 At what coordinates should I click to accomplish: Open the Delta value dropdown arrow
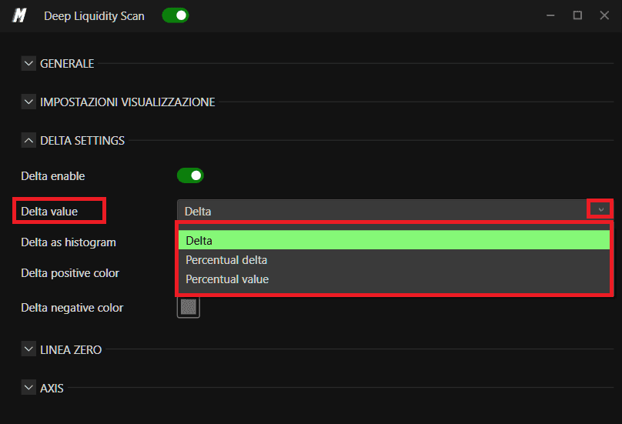tap(601, 209)
